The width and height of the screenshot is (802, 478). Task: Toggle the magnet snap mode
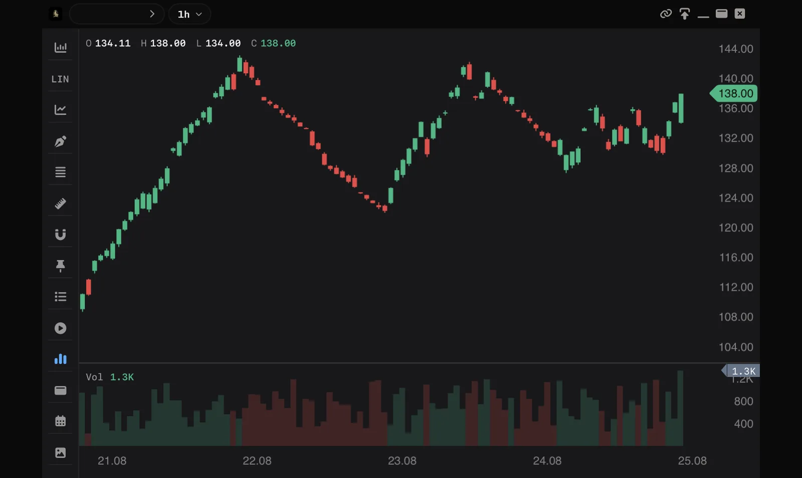[x=60, y=234]
